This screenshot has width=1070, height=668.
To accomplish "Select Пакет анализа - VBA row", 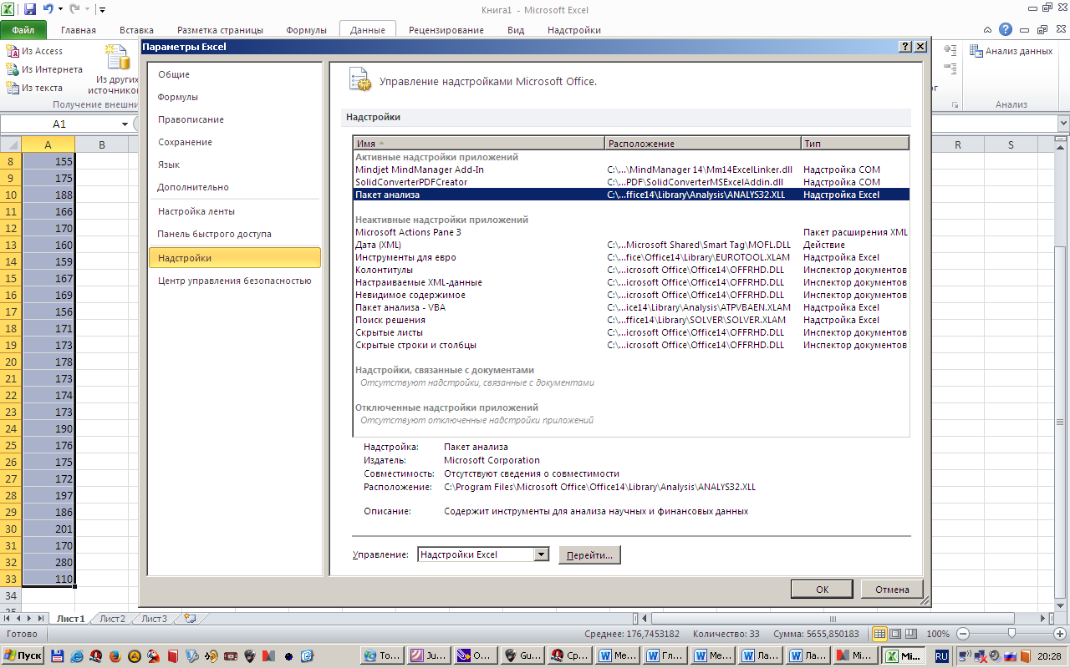I will click(x=631, y=307).
